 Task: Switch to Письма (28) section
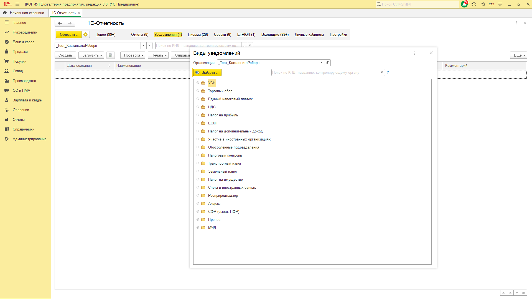click(198, 34)
